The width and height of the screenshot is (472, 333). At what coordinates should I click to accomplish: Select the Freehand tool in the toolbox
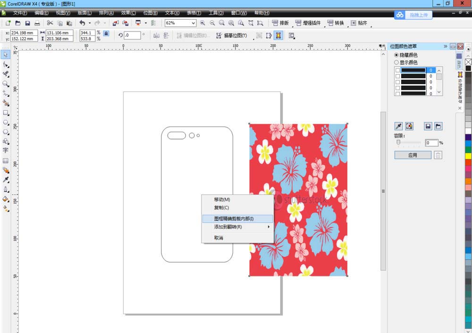pos(6,94)
